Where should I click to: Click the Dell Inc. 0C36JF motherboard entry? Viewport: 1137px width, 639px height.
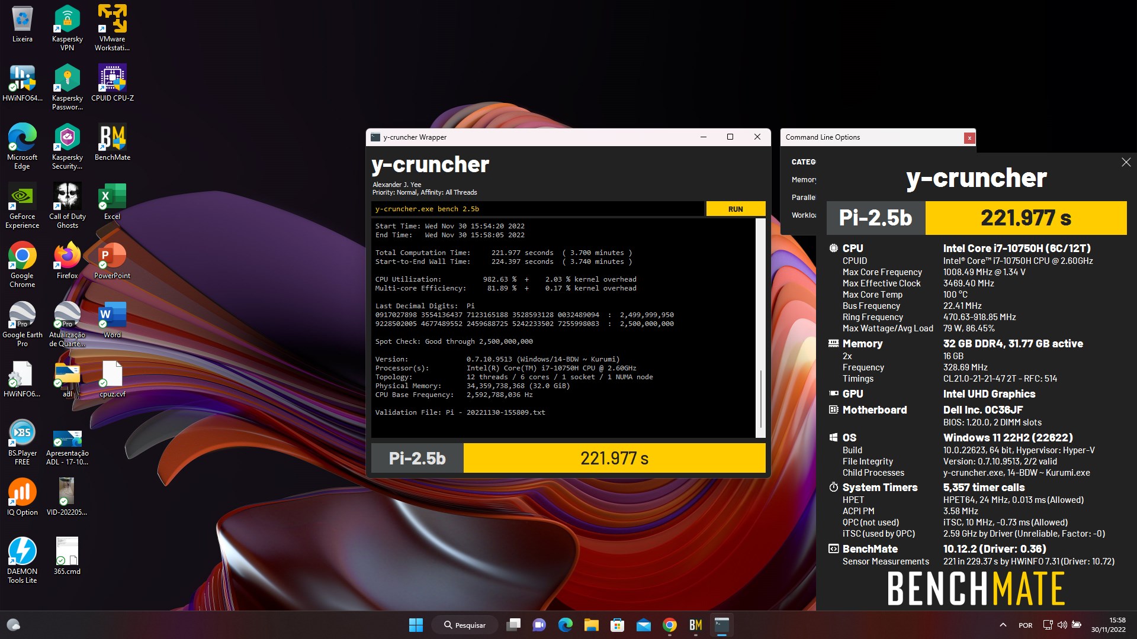pos(982,410)
